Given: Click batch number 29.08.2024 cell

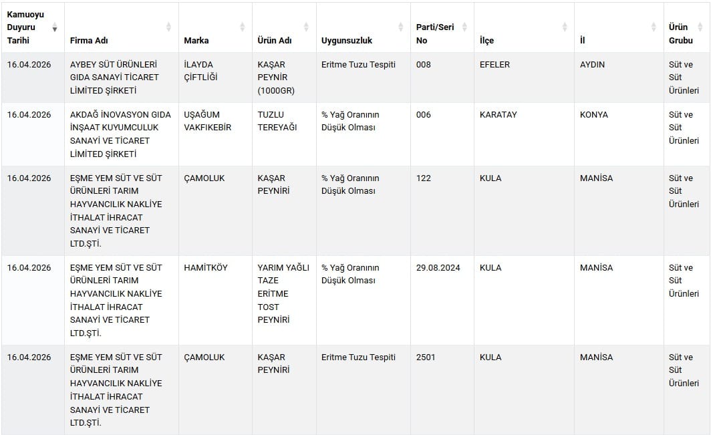Looking at the screenshot, I should (x=438, y=268).
